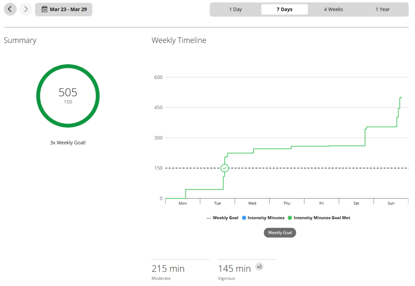Select the 1 Year view

click(x=383, y=9)
